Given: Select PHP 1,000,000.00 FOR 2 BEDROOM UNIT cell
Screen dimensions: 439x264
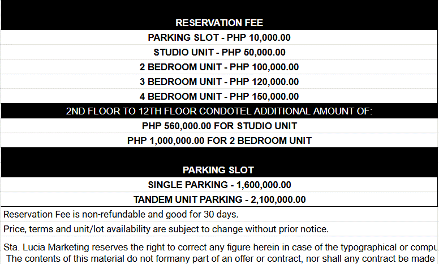Looking at the screenshot, I should [x=219, y=140].
